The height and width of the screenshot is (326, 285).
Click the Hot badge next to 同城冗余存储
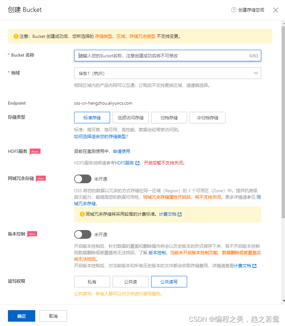pos(41,179)
